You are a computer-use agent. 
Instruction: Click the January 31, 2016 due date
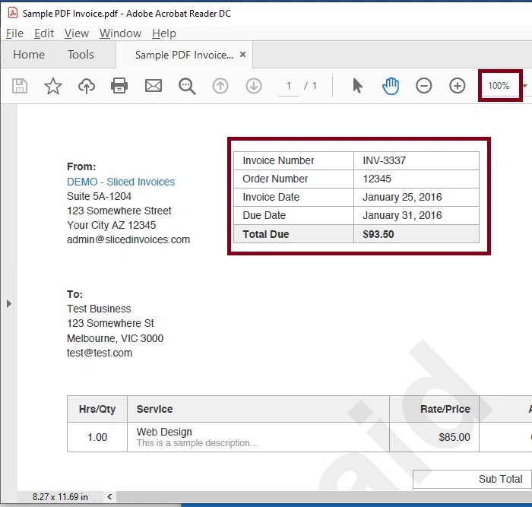[x=402, y=215]
